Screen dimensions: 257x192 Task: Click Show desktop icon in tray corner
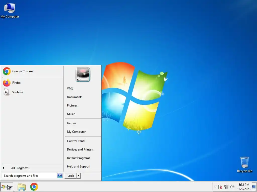[254, 187]
